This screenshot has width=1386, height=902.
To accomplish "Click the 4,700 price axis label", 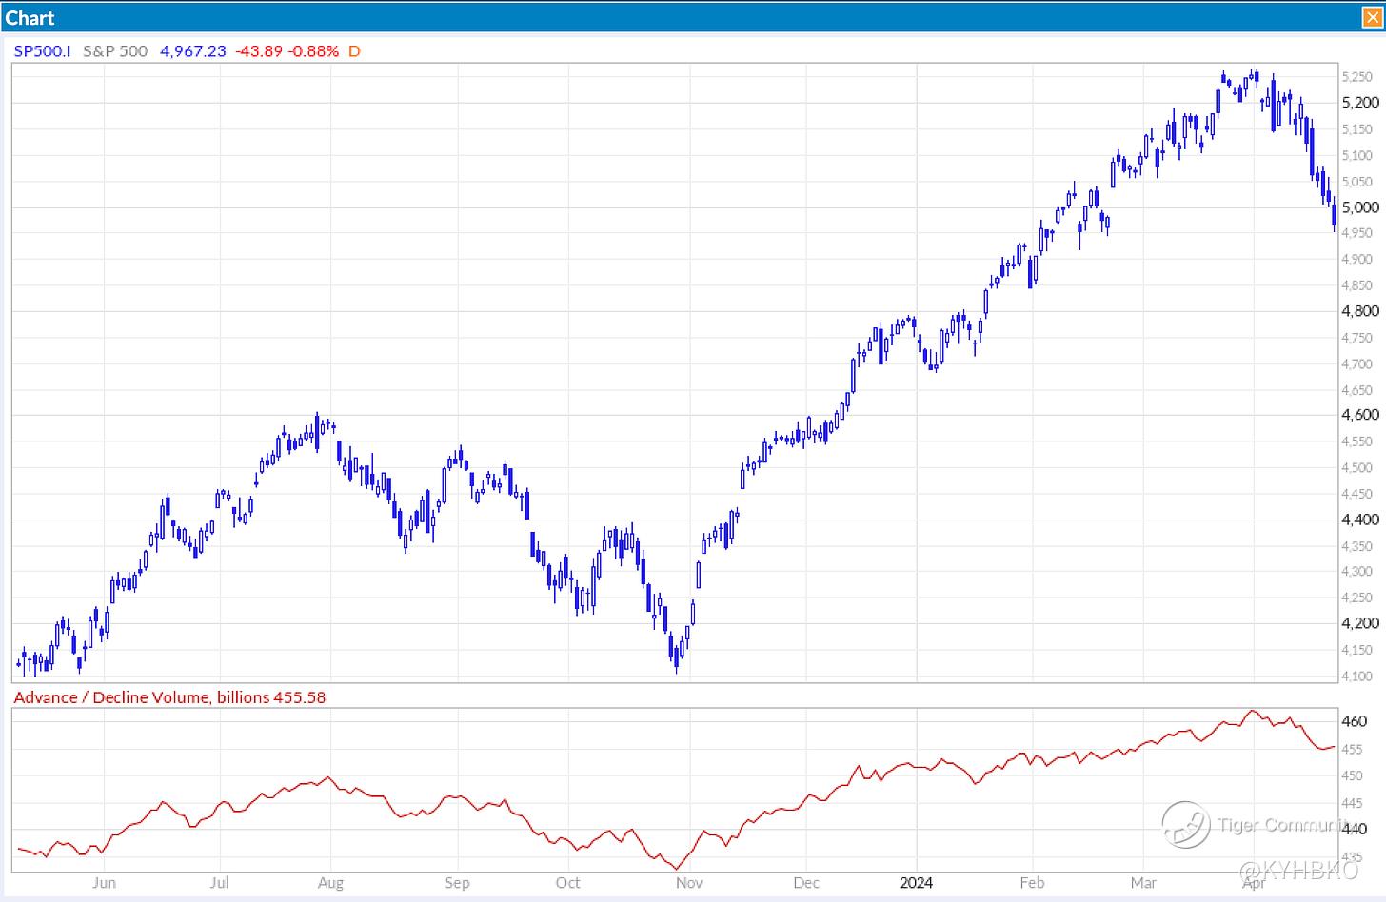I will 1357,363.
